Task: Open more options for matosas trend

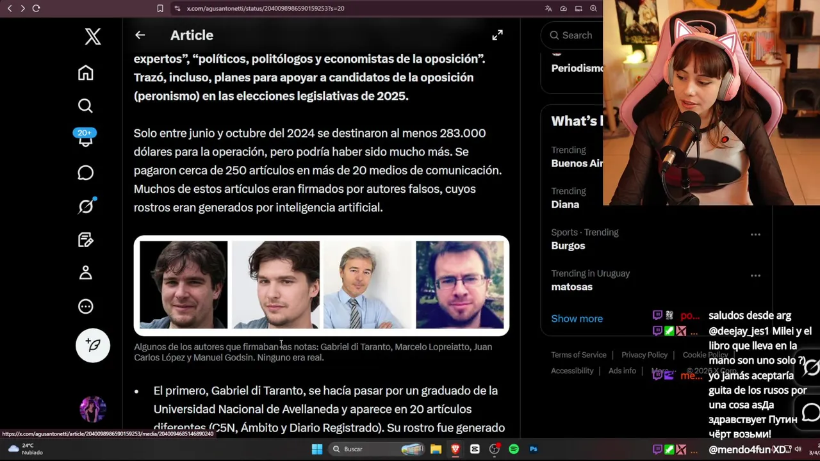Action: (755, 275)
